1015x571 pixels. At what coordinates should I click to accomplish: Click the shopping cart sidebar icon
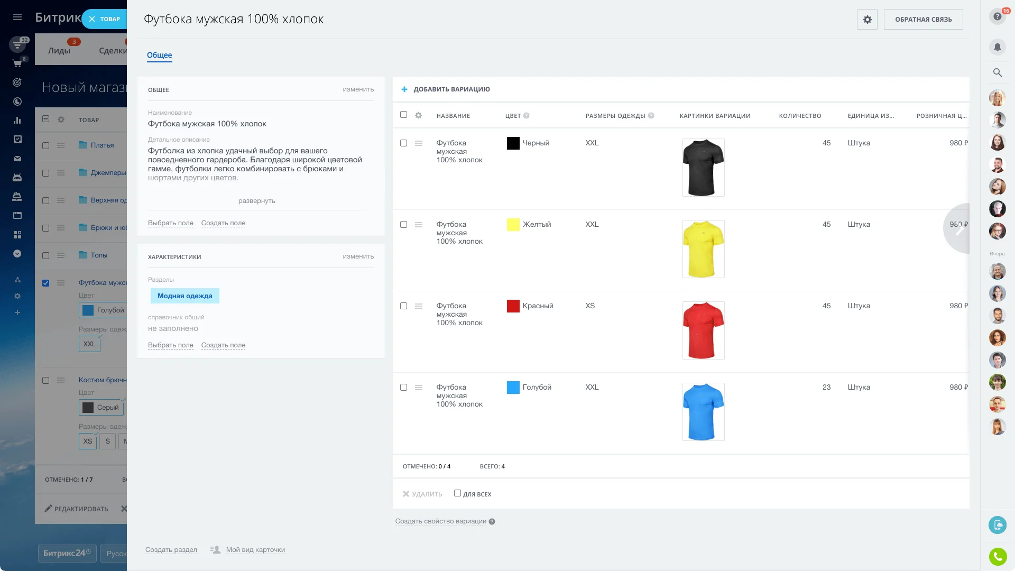pyautogui.click(x=17, y=63)
